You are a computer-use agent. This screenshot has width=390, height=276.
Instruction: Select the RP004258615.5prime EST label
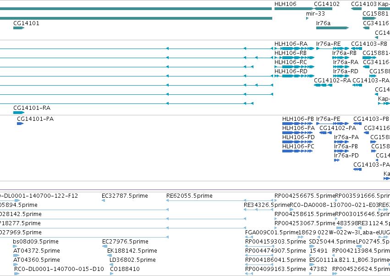coord(305,214)
